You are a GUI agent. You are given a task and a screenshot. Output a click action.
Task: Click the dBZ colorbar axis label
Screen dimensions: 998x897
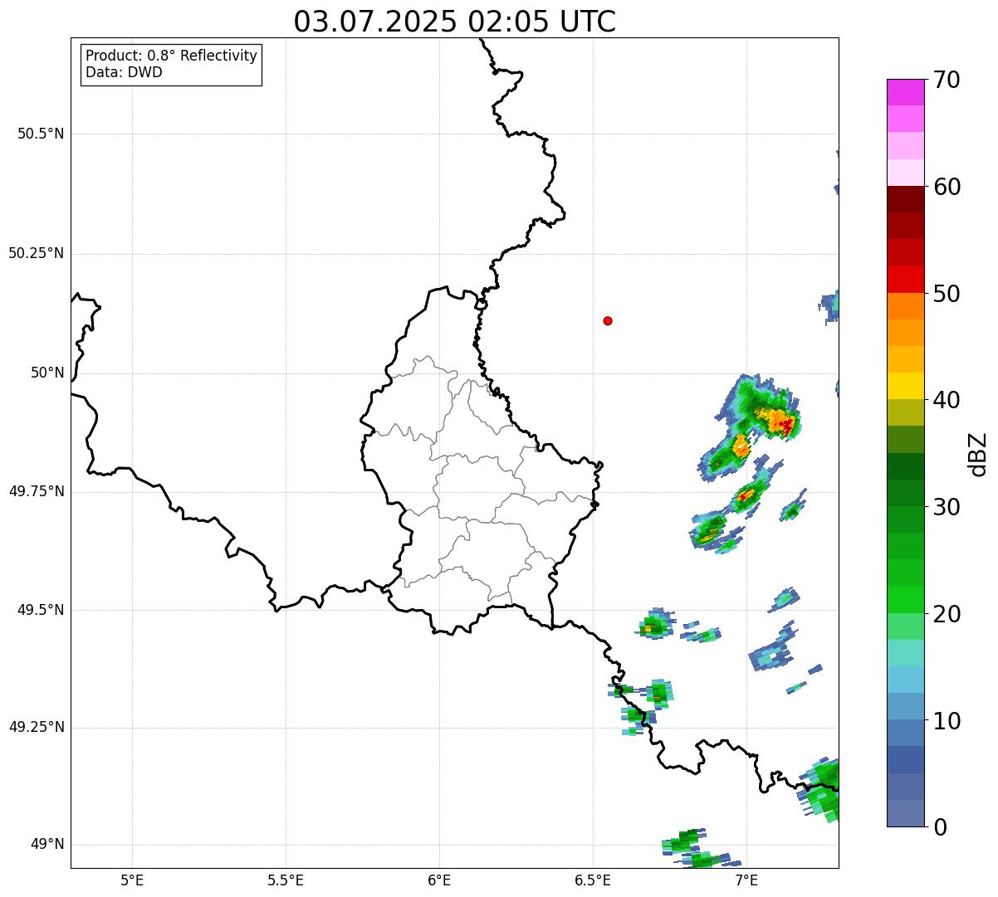click(x=979, y=454)
